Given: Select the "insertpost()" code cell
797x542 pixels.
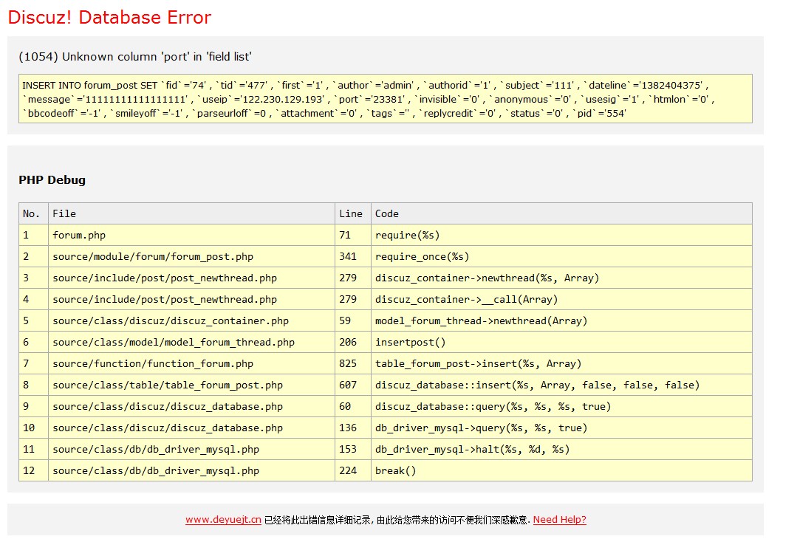Looking at the screenshot, I should (x=561, y=342).
